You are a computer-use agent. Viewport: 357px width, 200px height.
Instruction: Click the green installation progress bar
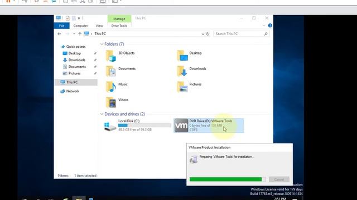(x=227, y=179)
